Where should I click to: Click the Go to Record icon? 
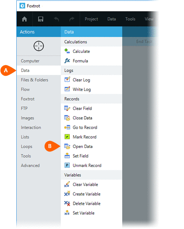tap(67, 127)
